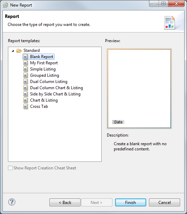Image resolution: width=187 pixels, height=214 pixels.
Task: Cancel the New Report wizard
Action: click(x=165, y=202)
